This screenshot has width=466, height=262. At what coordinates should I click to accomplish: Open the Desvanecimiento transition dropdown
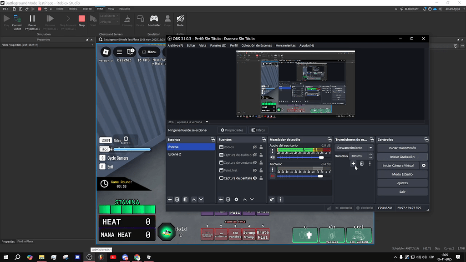point(370,148)
